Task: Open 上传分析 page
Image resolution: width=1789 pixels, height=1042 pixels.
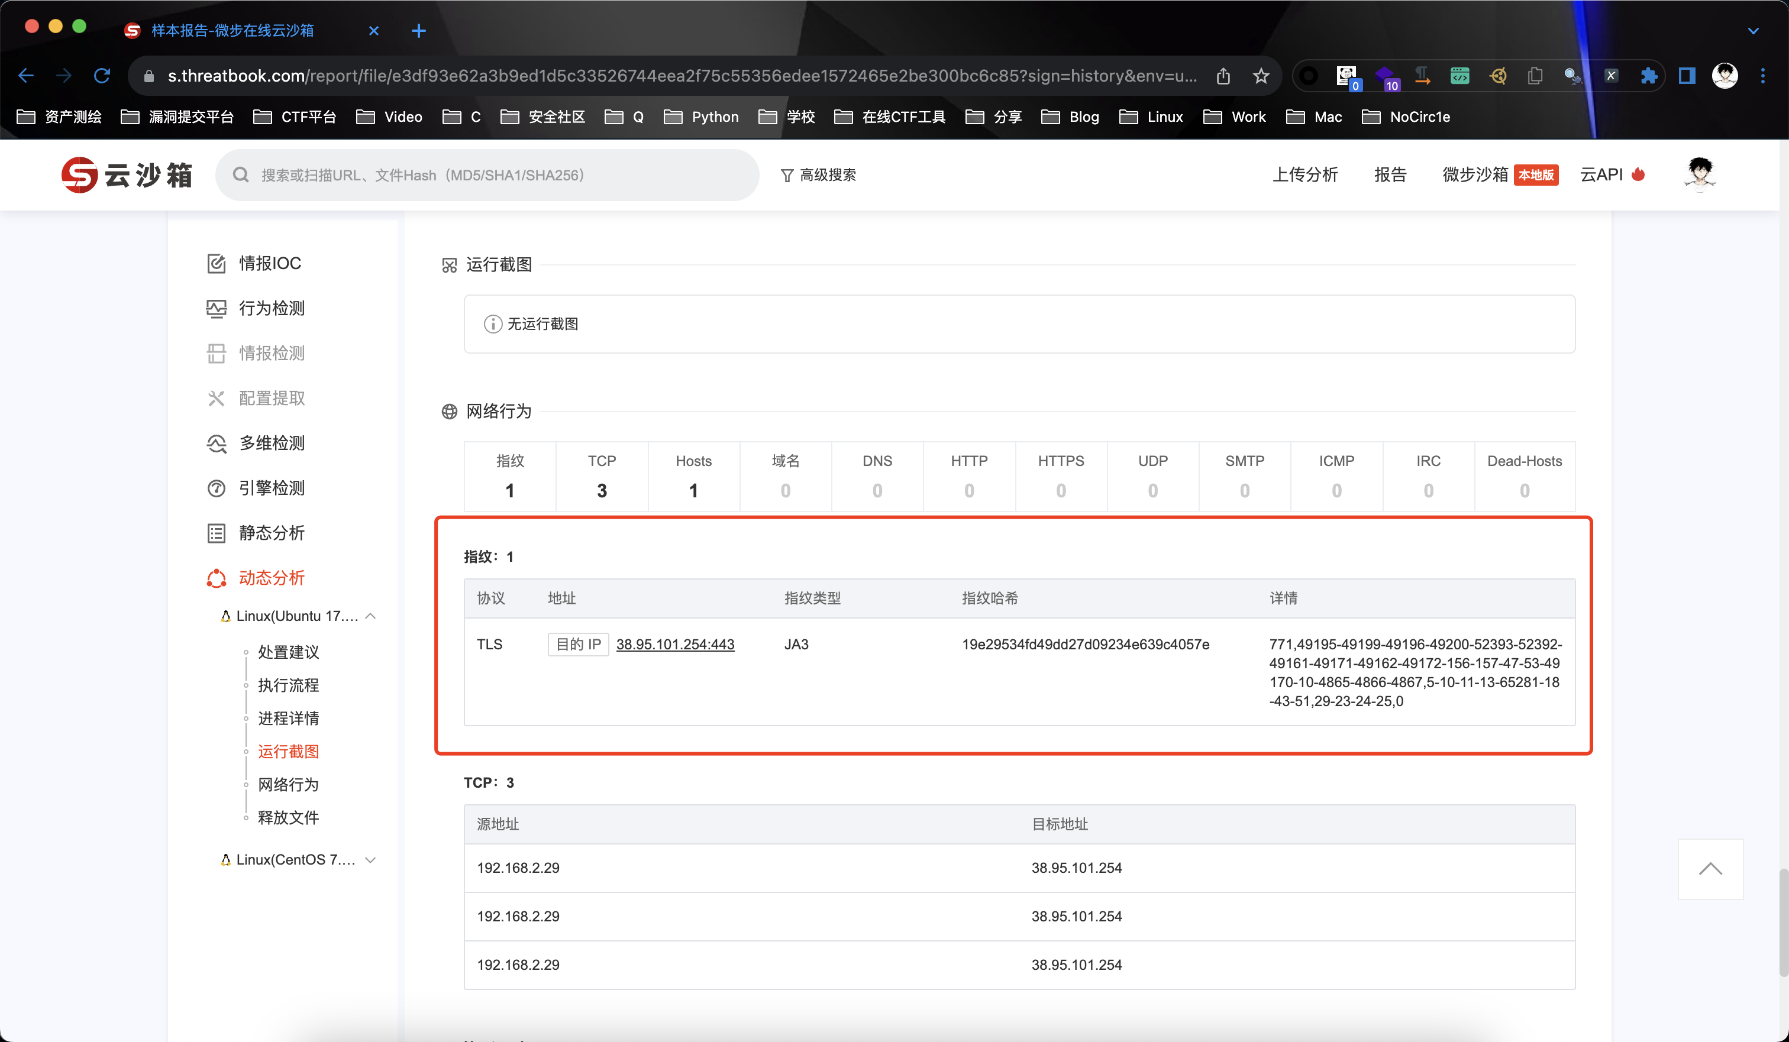Action: (x=1305, y=174)
